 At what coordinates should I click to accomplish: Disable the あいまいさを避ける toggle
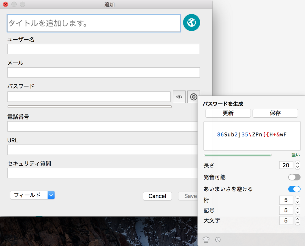(x=294, y=189)
